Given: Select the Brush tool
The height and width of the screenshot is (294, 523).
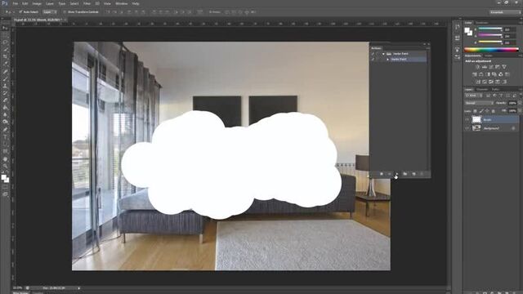Looking at the screenshot, I should [5, 79].
